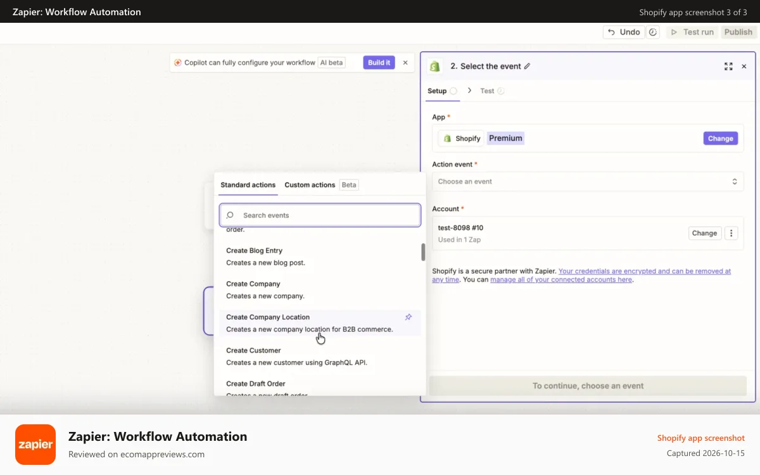Click the Shopify logo in step header
Screen dimensions: 760x475
[x=434, y=66]
